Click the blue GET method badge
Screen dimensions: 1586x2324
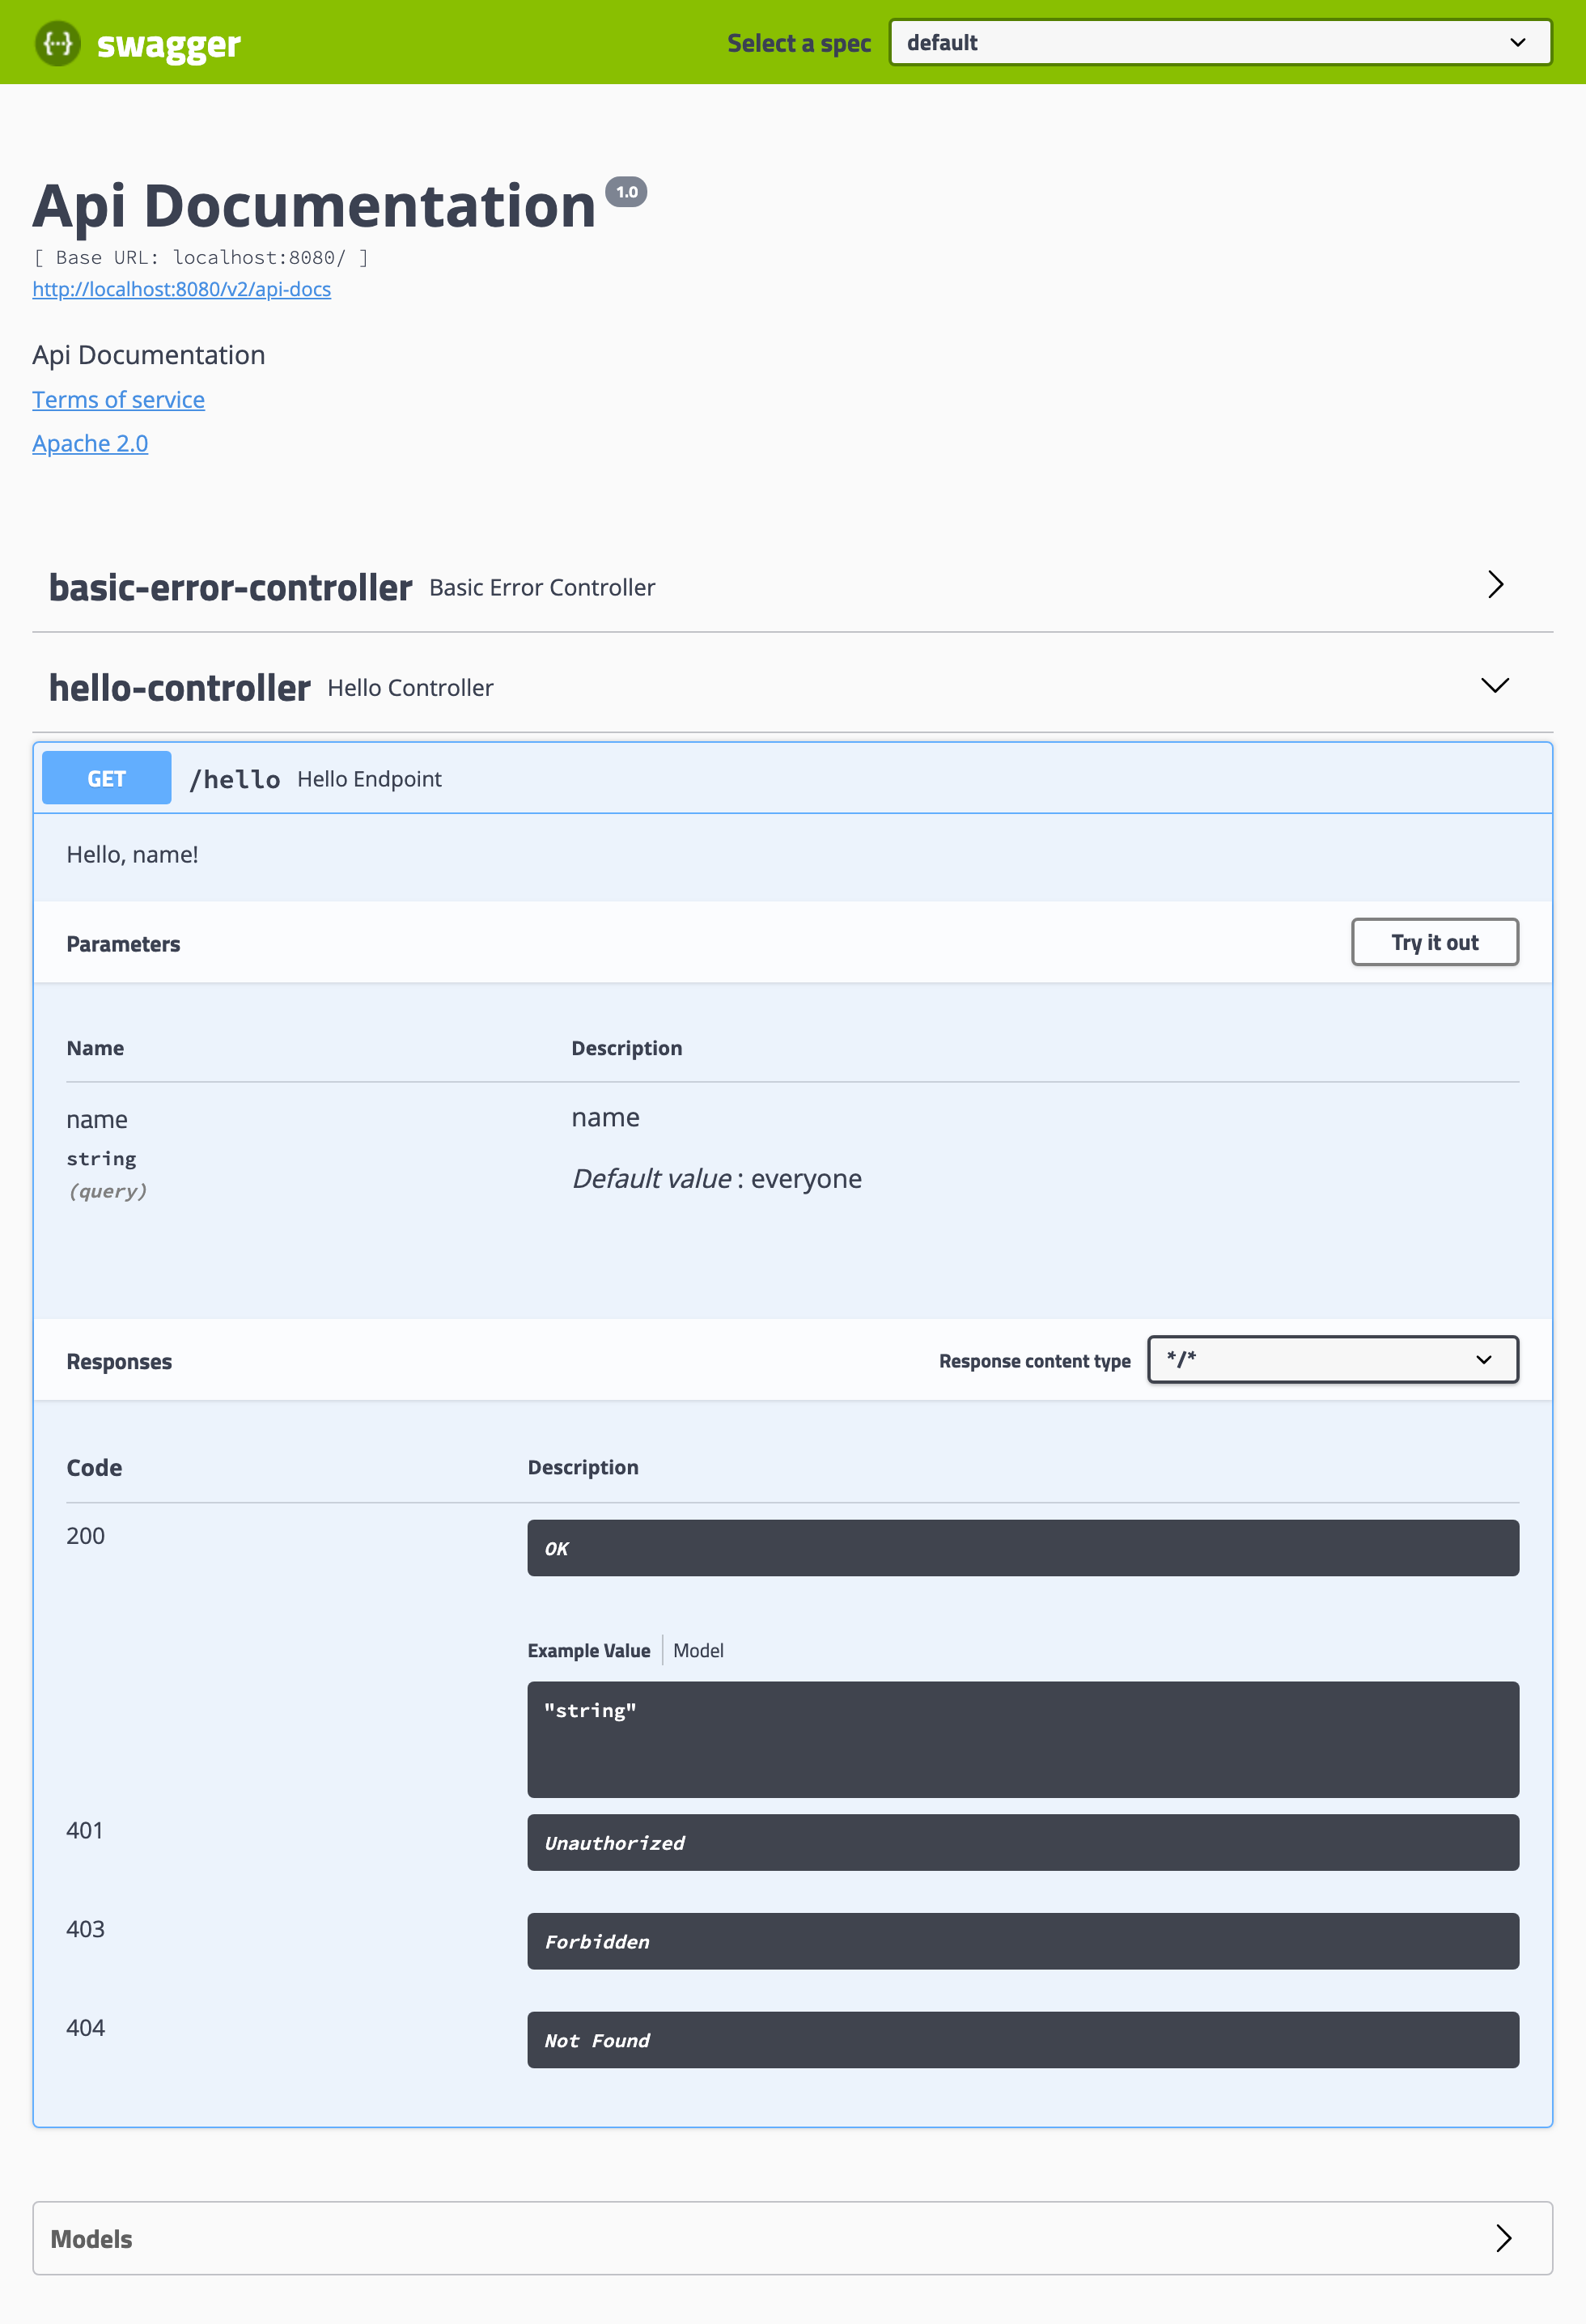point(107,779)
